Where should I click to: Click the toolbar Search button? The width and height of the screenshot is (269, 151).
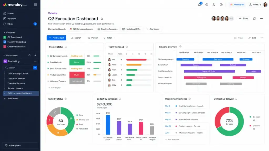(x=76, y=38)
